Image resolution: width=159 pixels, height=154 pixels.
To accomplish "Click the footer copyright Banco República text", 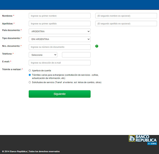I will coord(31,151).
